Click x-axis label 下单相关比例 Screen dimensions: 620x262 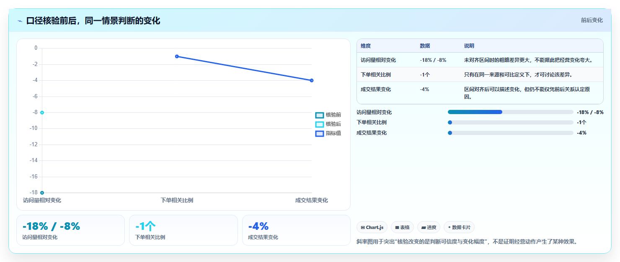pos(177,201)
